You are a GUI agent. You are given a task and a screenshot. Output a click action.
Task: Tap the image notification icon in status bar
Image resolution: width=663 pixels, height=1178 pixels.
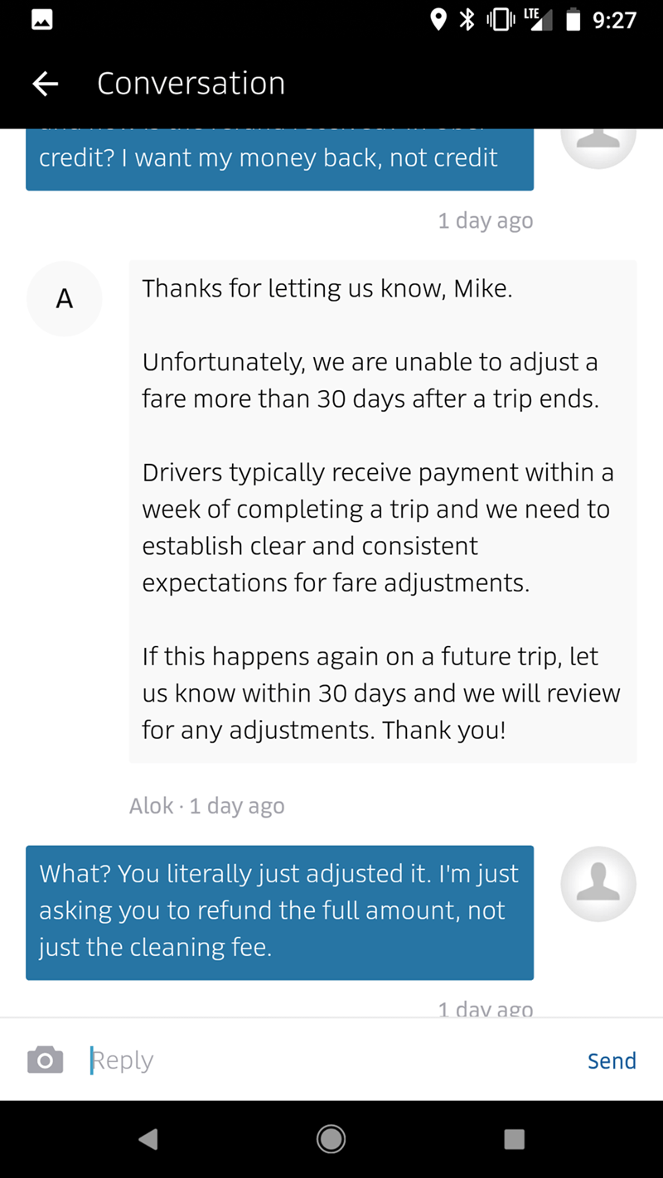(42, 19)
